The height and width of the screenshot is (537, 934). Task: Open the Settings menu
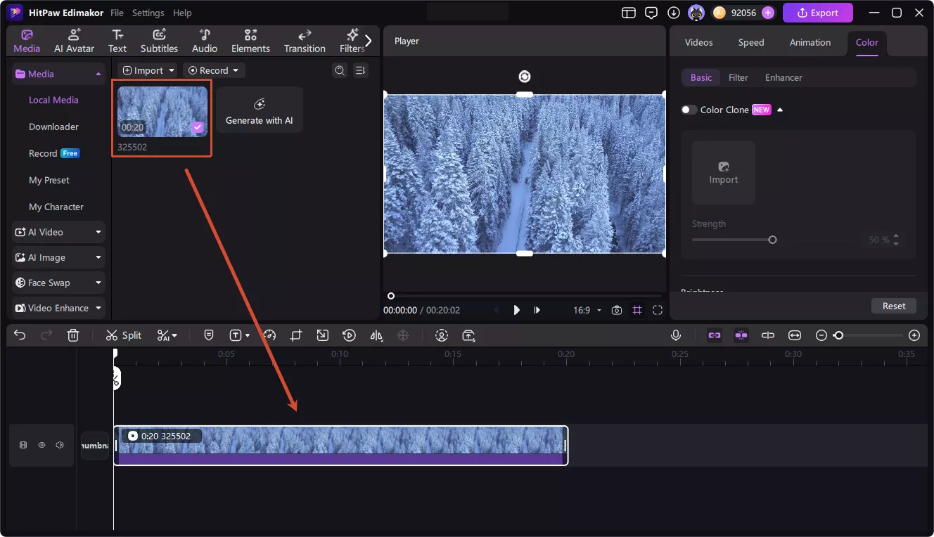[148, 13]
